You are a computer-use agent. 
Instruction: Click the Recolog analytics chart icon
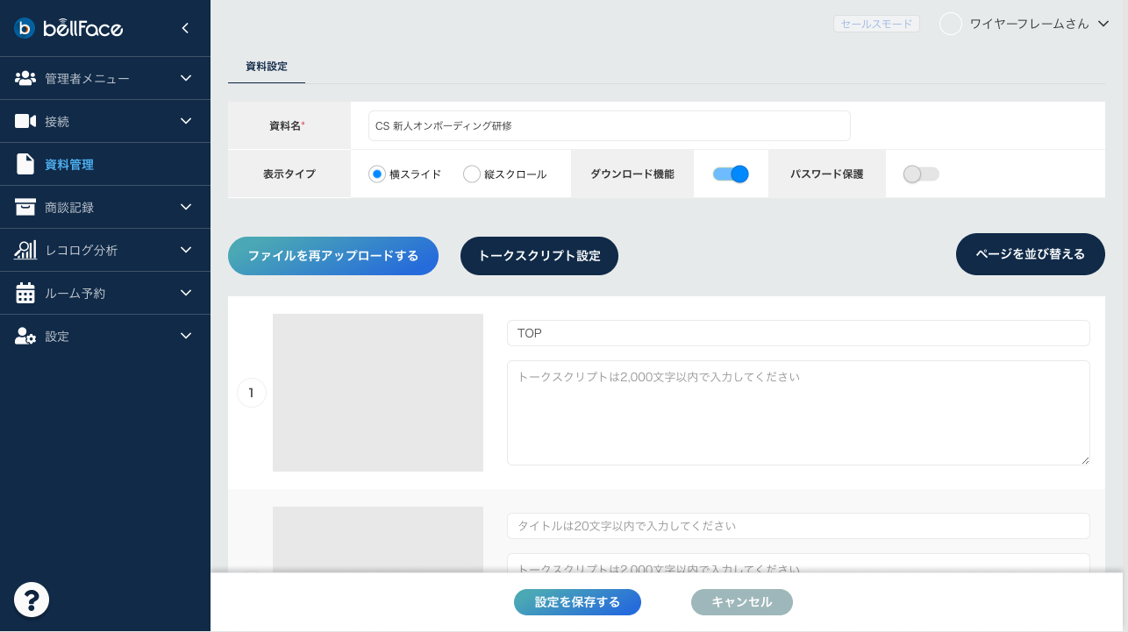coord(25,250)
